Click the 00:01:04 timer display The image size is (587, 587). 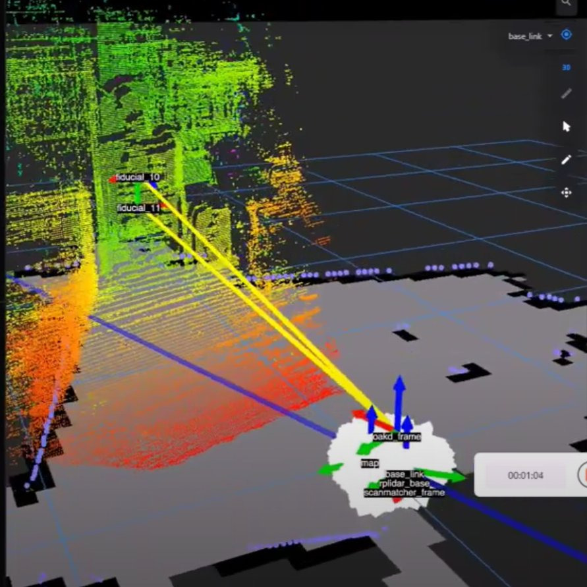click(x=526, y=476)
